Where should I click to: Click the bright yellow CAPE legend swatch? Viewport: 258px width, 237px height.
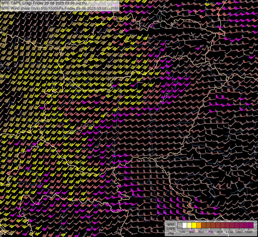point(194,225)
